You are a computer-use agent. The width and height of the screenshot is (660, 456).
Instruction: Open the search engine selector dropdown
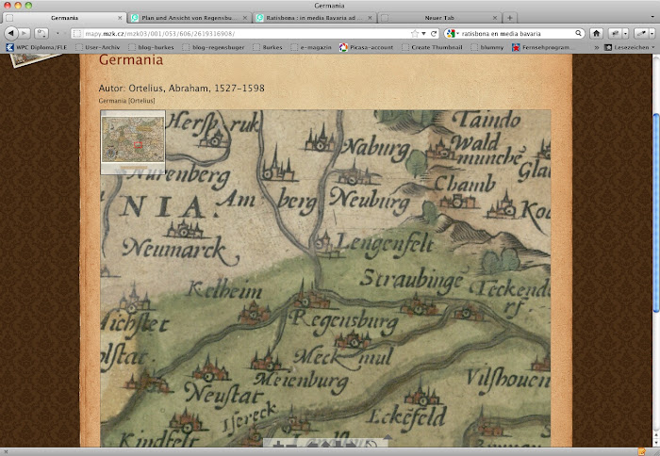coord(453,32)
